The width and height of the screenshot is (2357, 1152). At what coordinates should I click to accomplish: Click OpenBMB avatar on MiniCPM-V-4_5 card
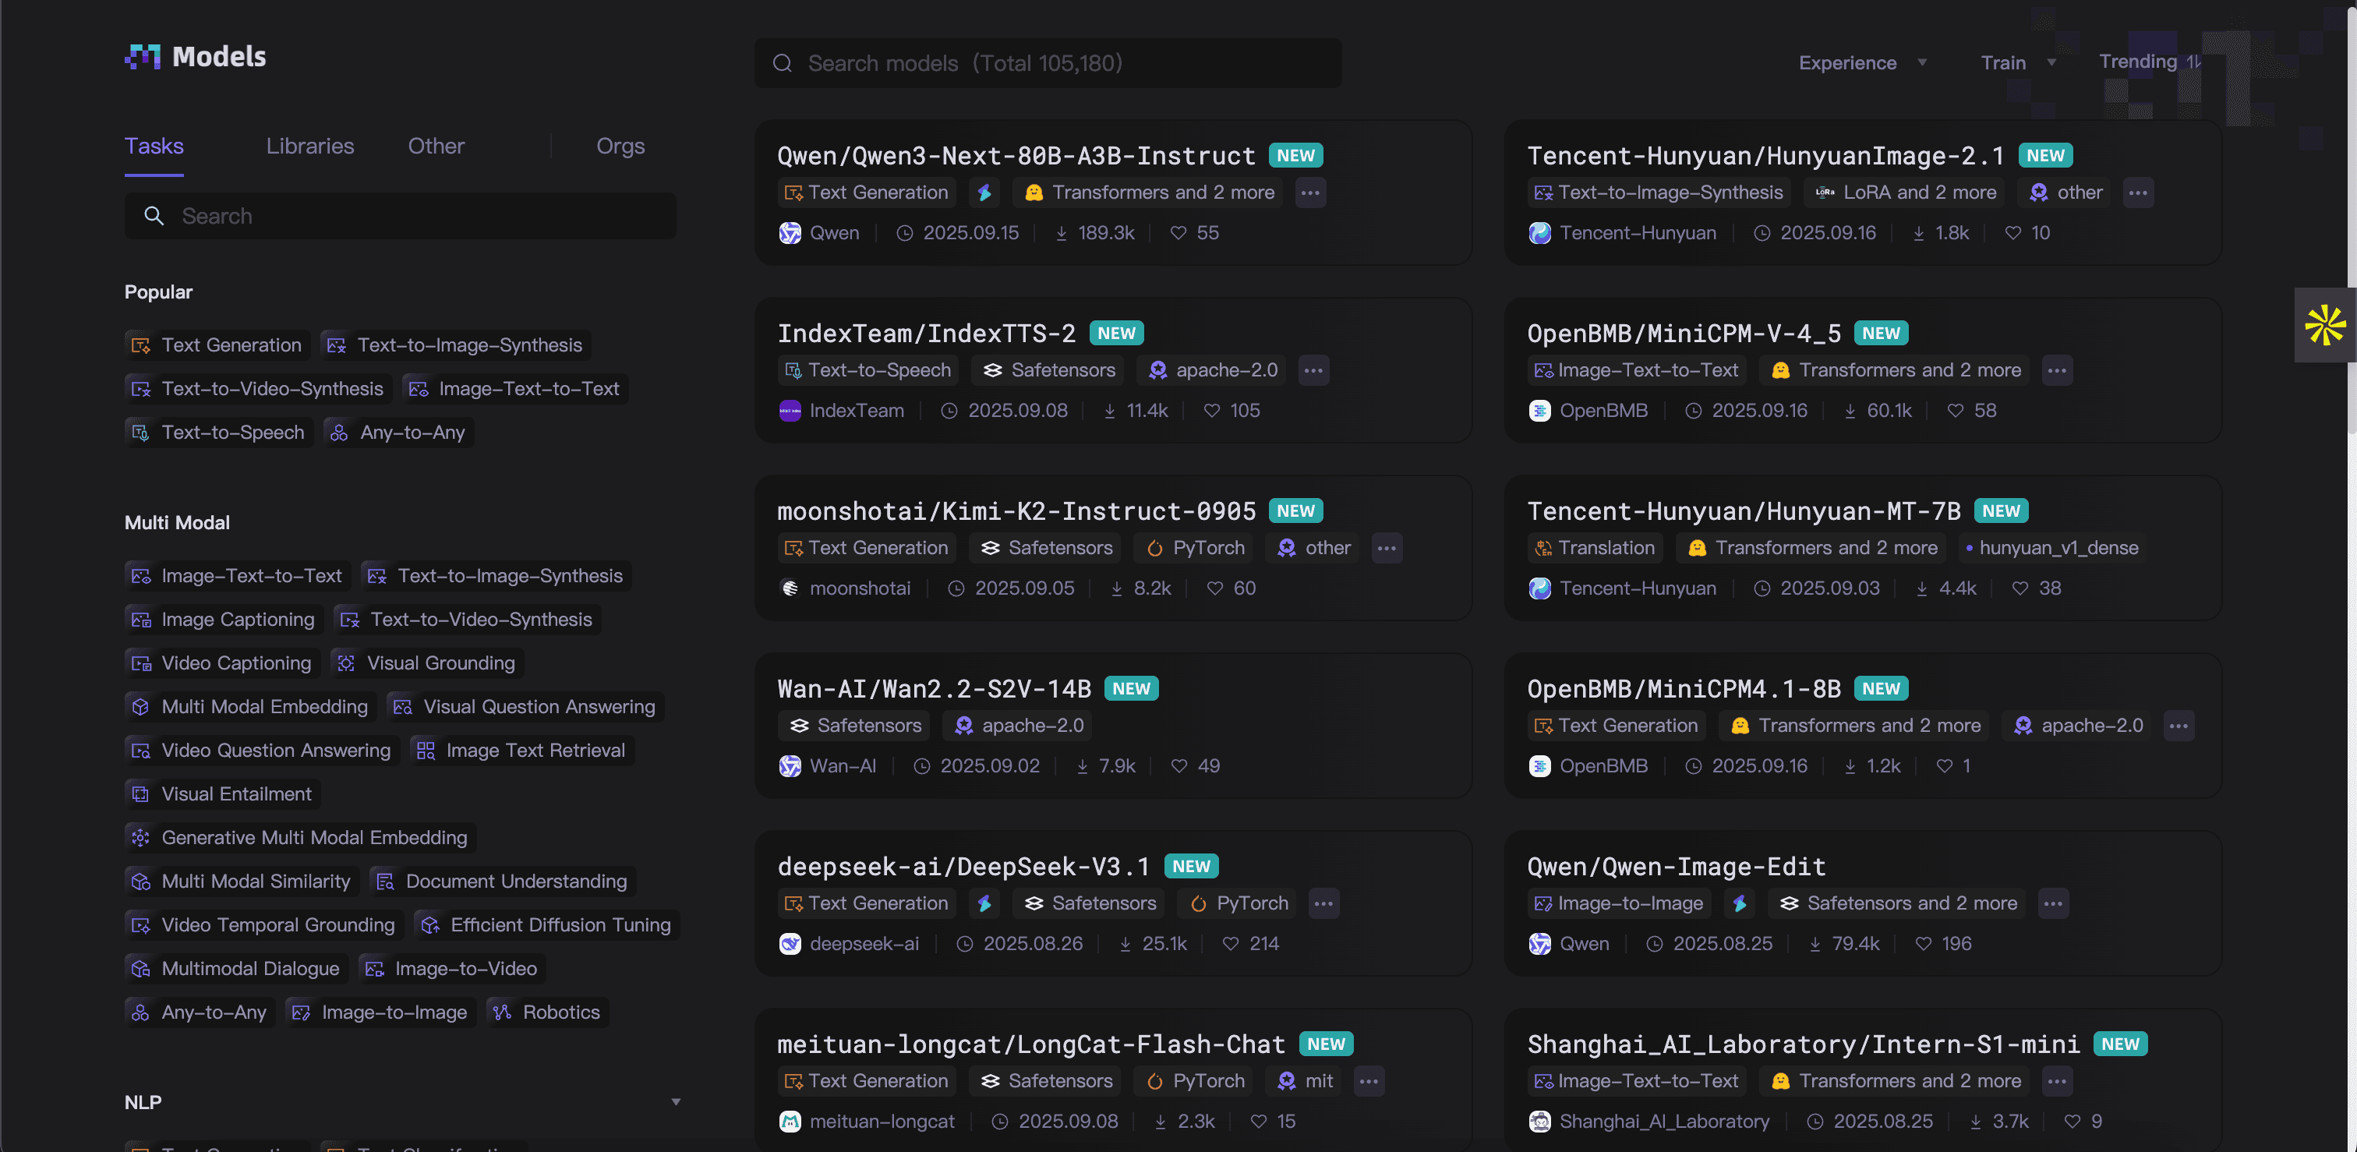click(1540, 410)
